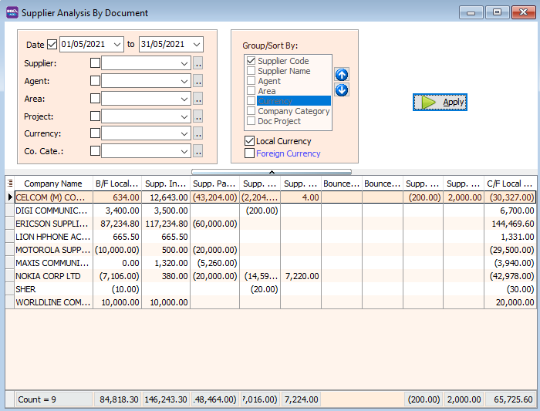Screen dimensions: 540x411
Task: Click the move down arrow icon
Action: point(341,90)
